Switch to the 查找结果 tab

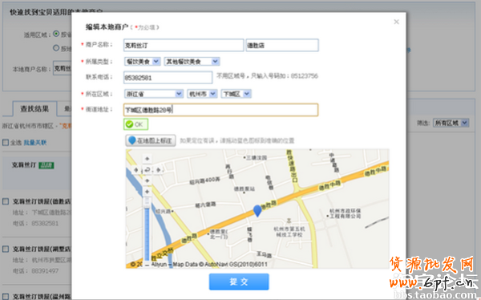[34, 109]
